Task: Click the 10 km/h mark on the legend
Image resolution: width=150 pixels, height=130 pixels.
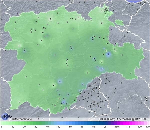Action: (13, 127)
